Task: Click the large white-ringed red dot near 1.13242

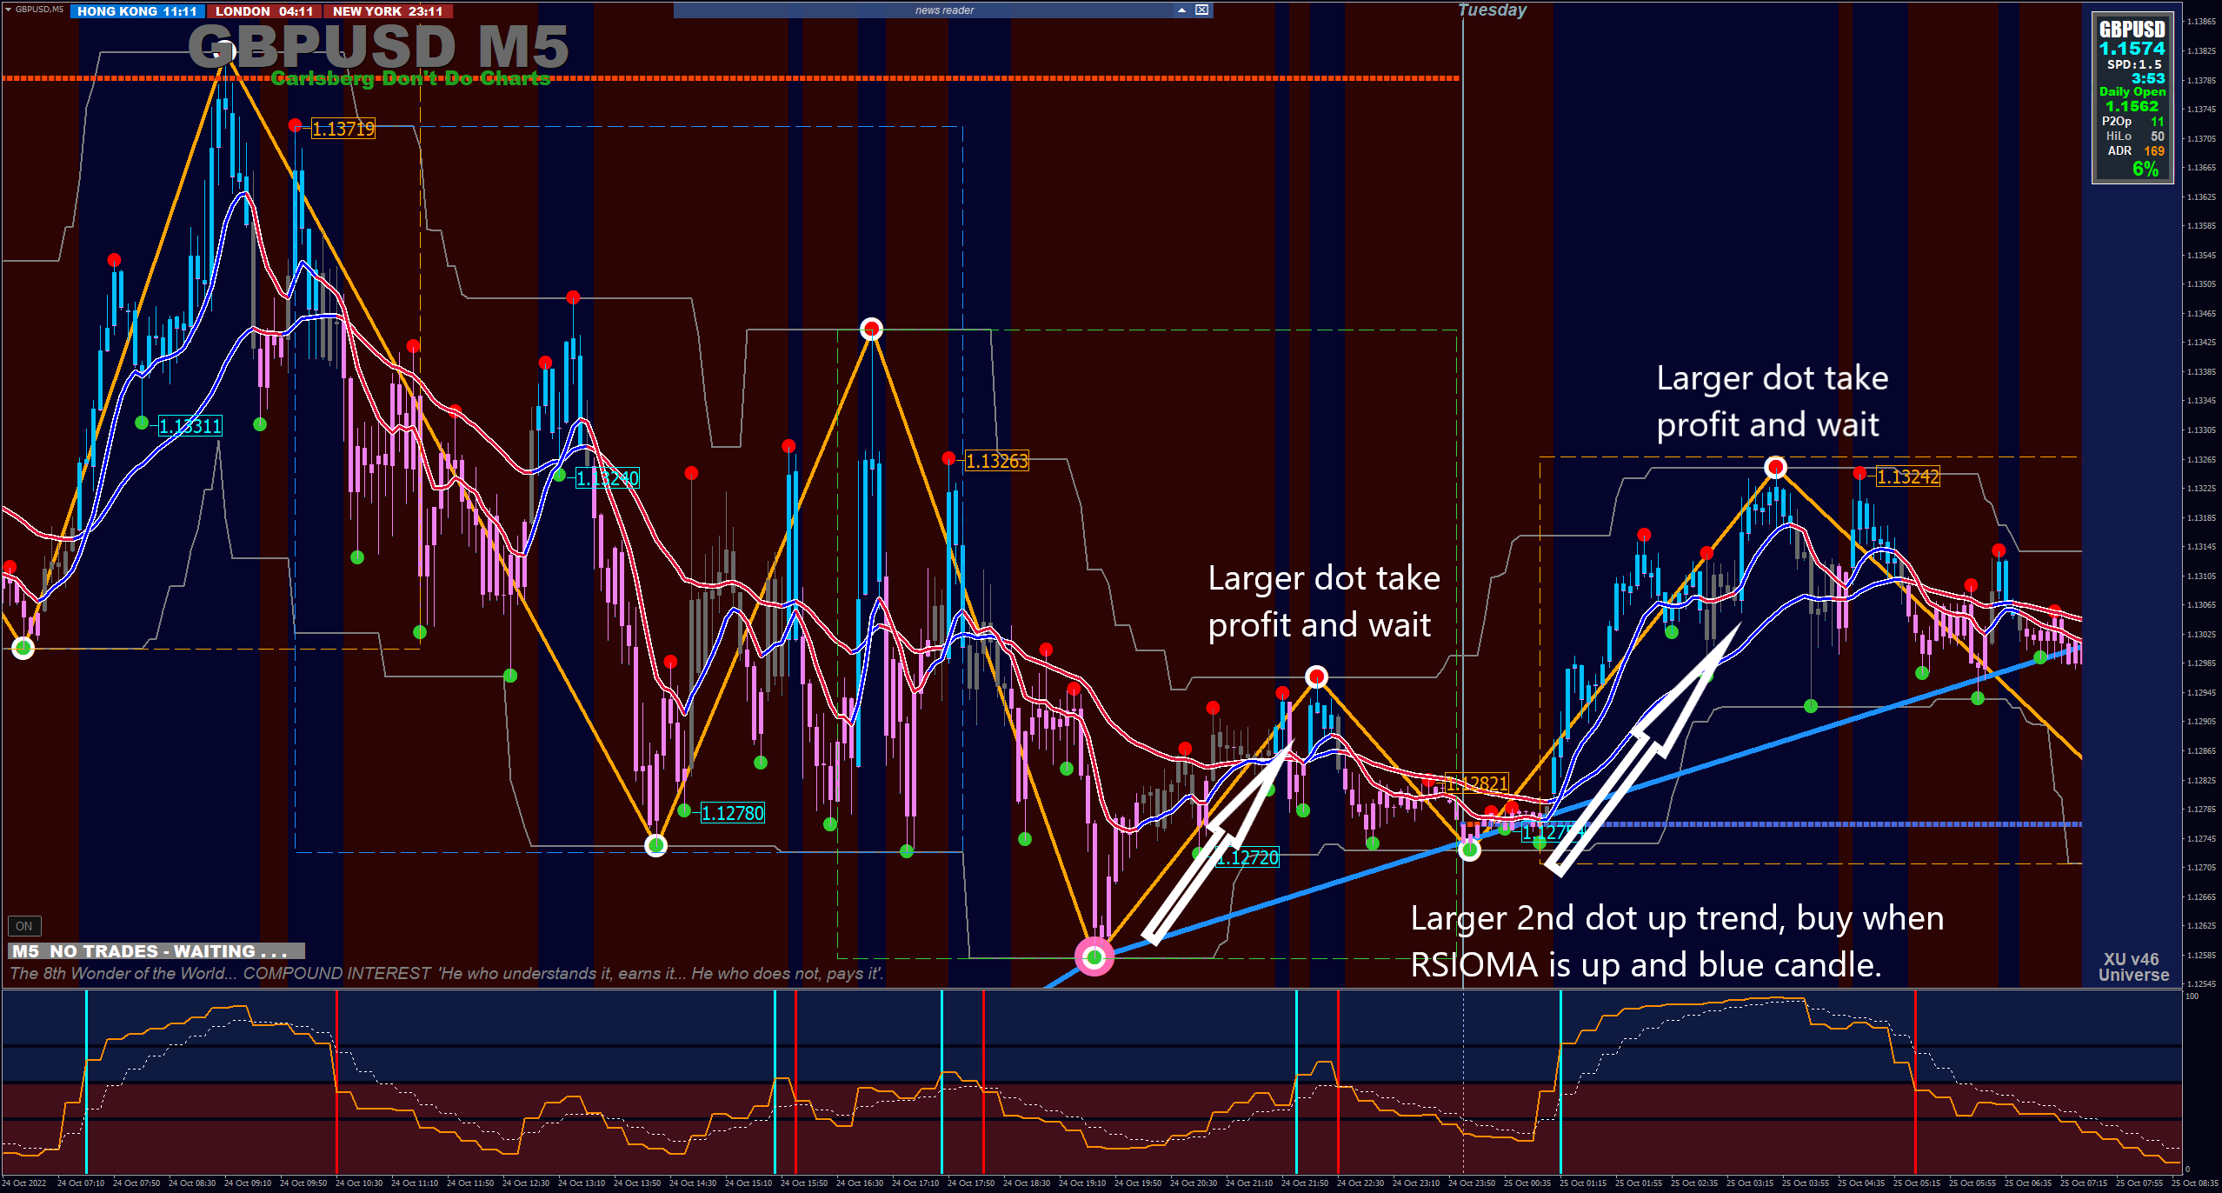Action: (x=1775, y=468)
